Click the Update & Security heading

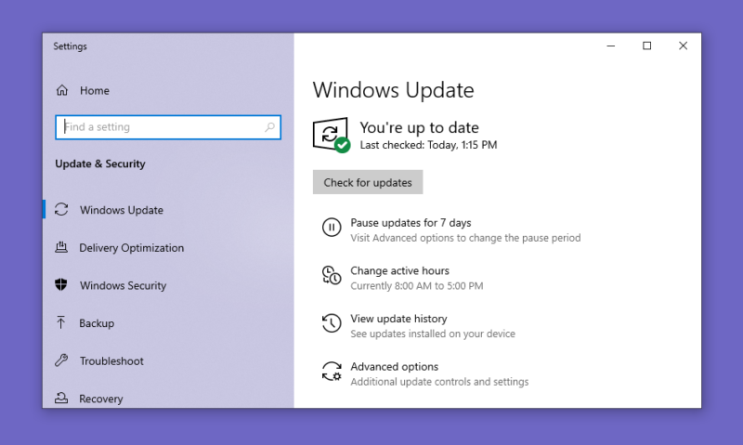[x=100, y=164]
